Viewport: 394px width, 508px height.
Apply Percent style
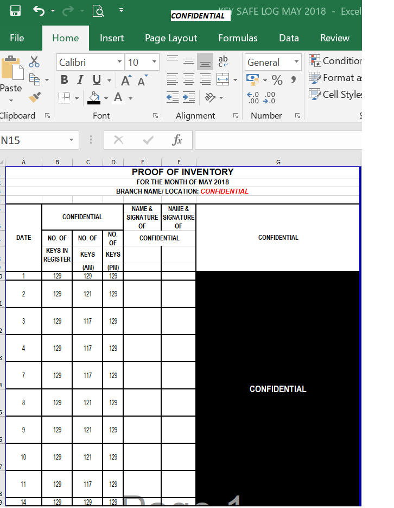[x=277, y=80]
